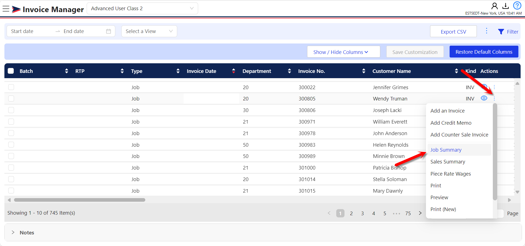Tick the select-all checkbox in table header

click(11, 71)
